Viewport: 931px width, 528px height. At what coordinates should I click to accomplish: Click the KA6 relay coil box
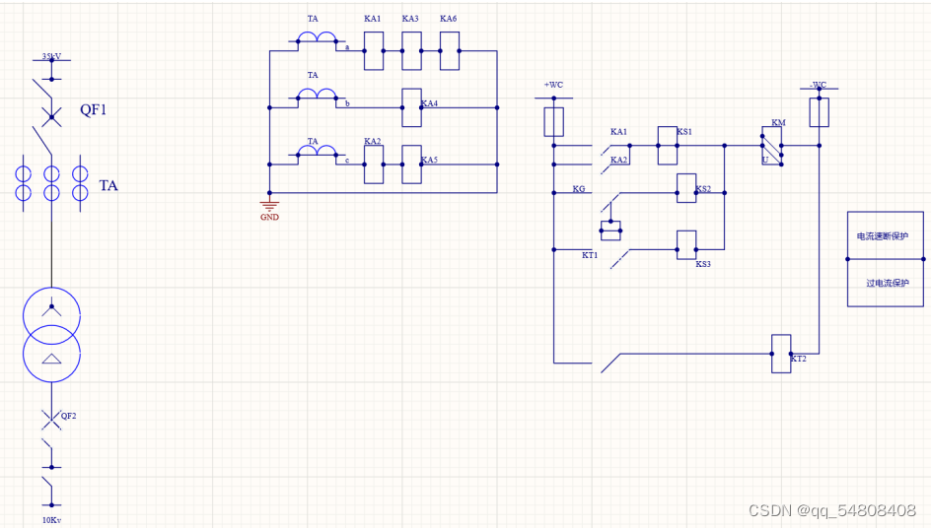(x=450, y=51)
